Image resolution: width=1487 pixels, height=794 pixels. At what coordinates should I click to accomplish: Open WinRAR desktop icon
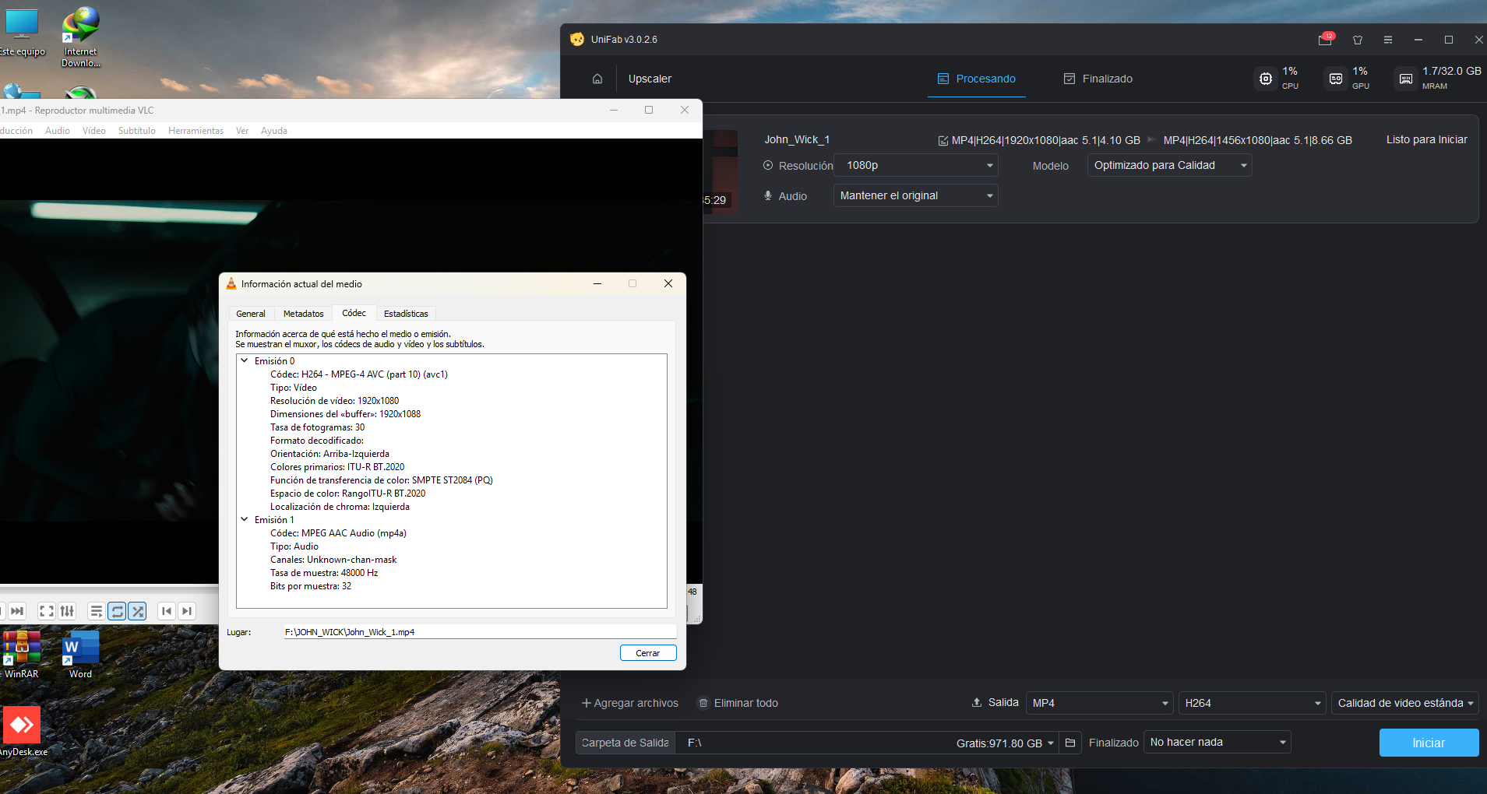click(x=21, y=655)
